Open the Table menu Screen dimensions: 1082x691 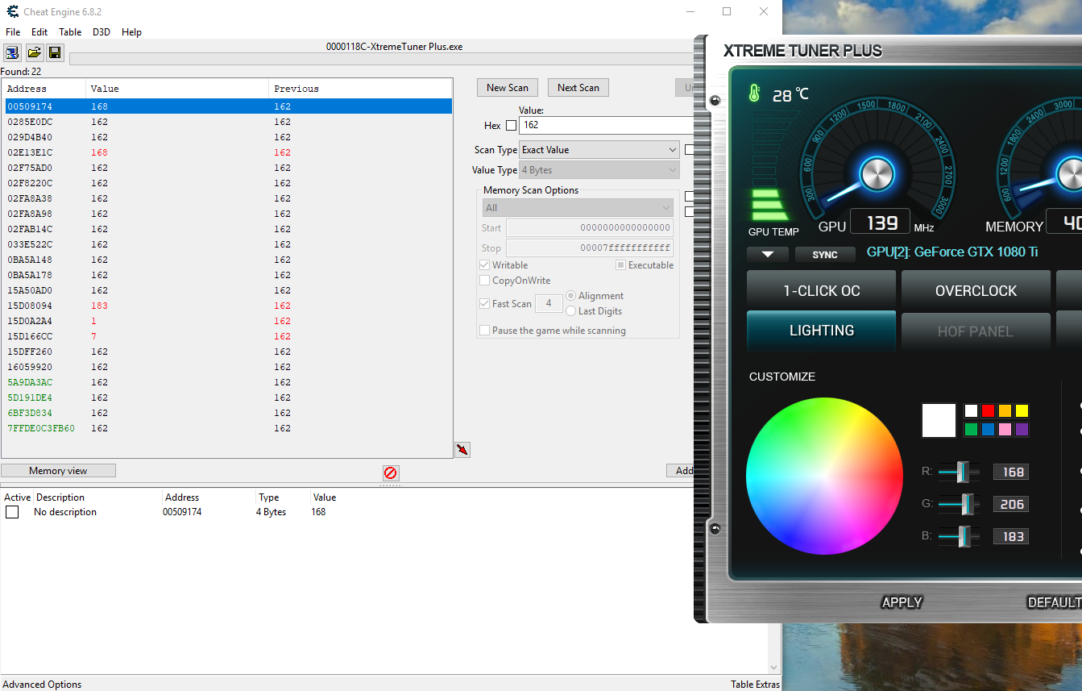[70, 32]
